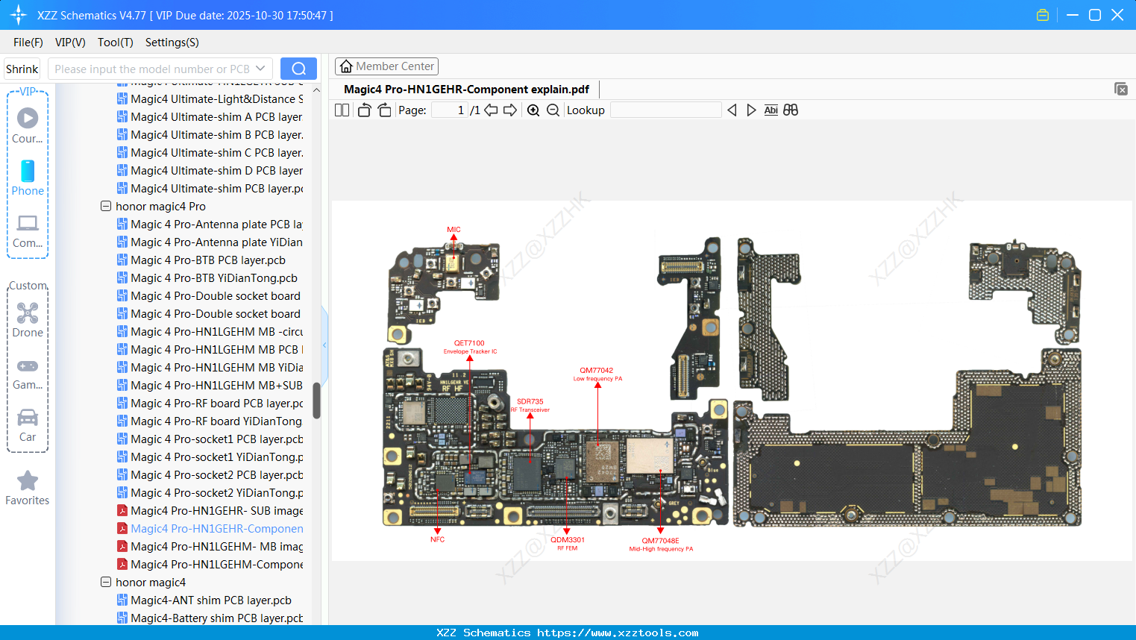This screenshot has width=1136, height=640.
Task: Select the Component explain.pdf document tab
Action: click(466, 90)
